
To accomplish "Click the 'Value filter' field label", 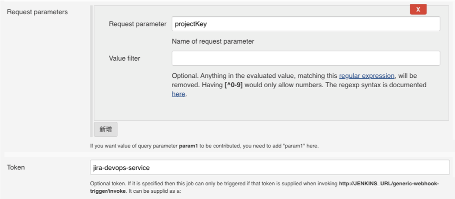I will click(125, 58).
